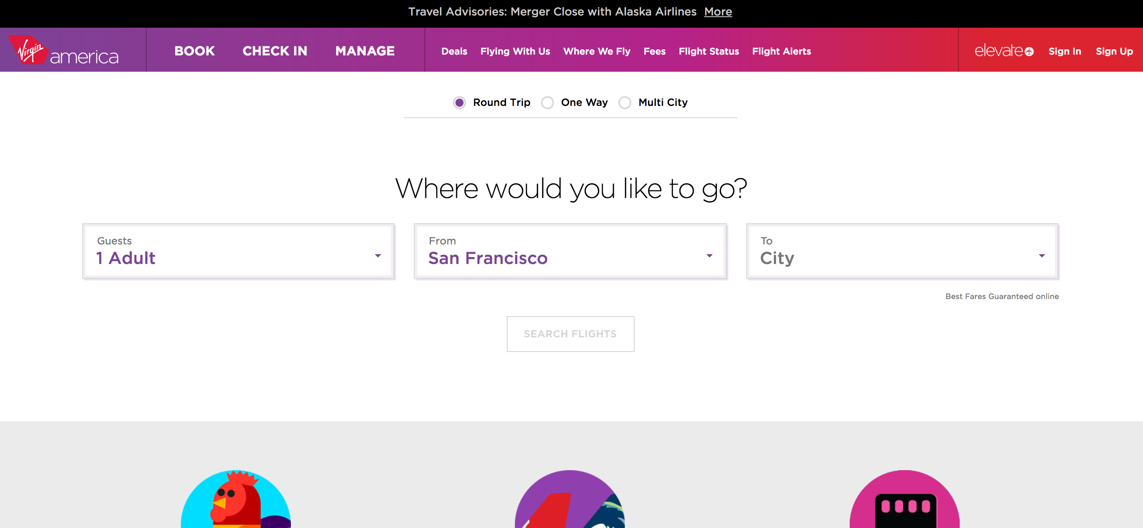This screenshot has width=1143, height=528.
Task: Click the To City input field
Action: tap(902, 251)
